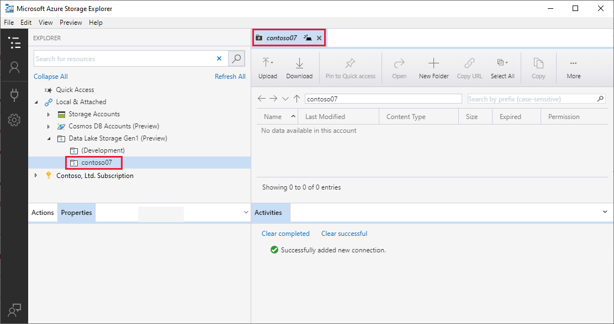
Task: Open the Help menu
Action: tap(96, 22)
